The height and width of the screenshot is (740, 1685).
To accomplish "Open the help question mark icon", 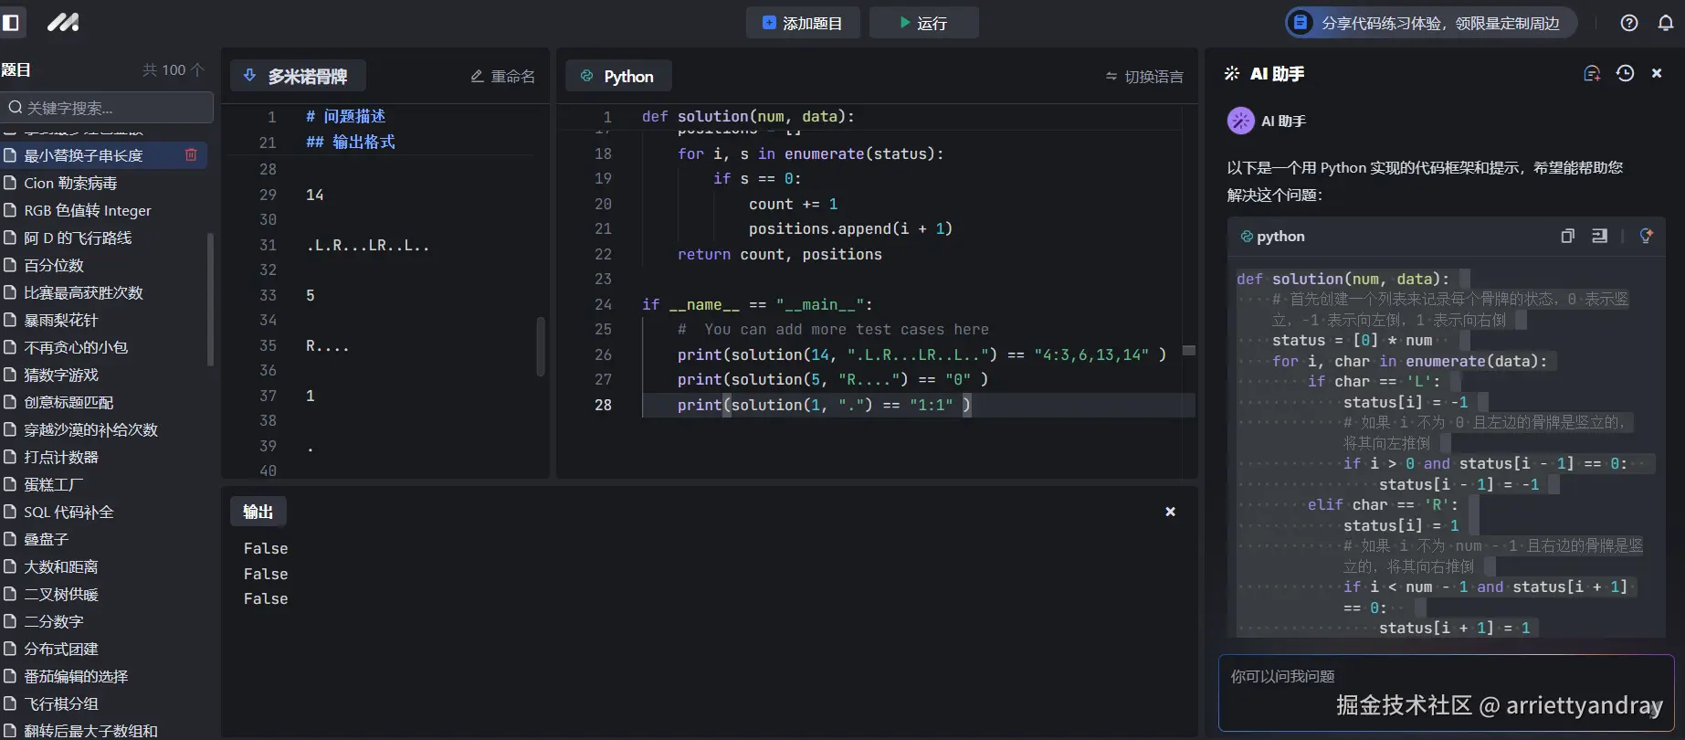I will click(1629, 23).
